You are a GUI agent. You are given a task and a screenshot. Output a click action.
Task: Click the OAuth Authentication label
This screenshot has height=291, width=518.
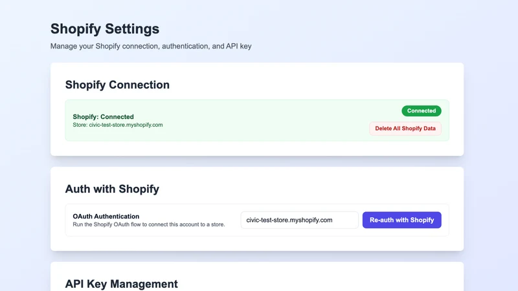pos(106,217)
